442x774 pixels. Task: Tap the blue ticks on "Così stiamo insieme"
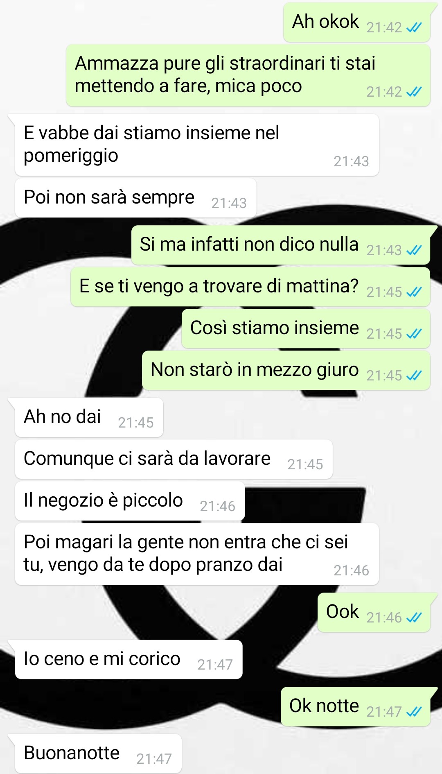click(x=414, y=334)
